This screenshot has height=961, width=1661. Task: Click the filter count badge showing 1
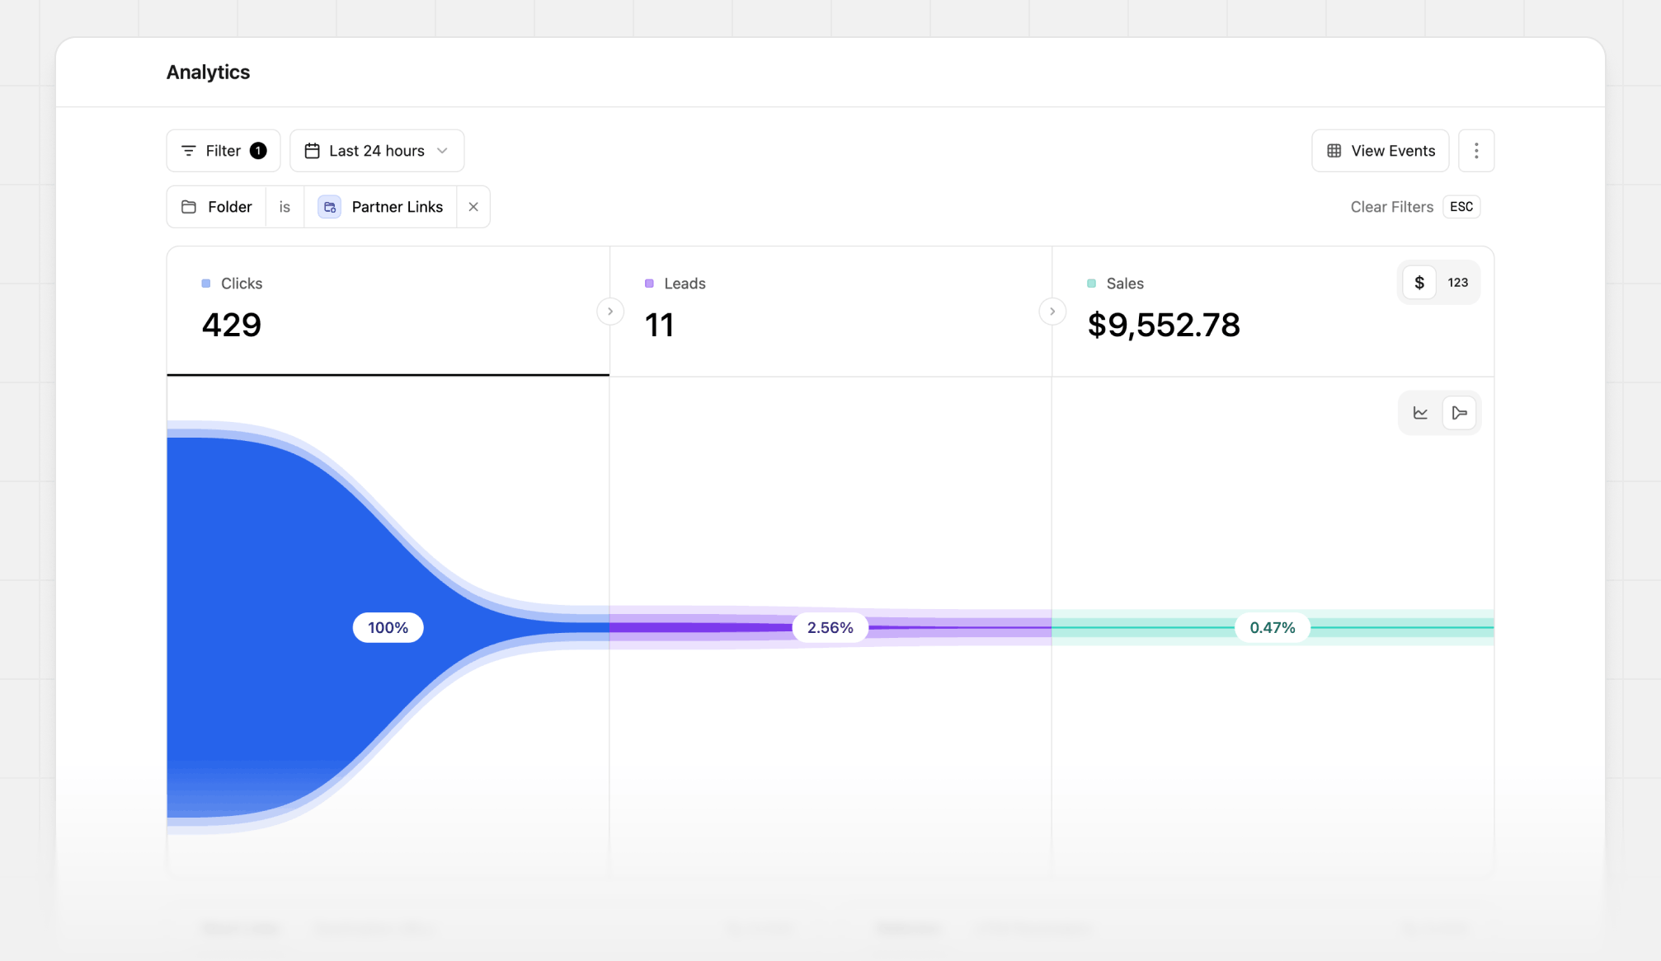pyautogui.click(x=258, y=151)
